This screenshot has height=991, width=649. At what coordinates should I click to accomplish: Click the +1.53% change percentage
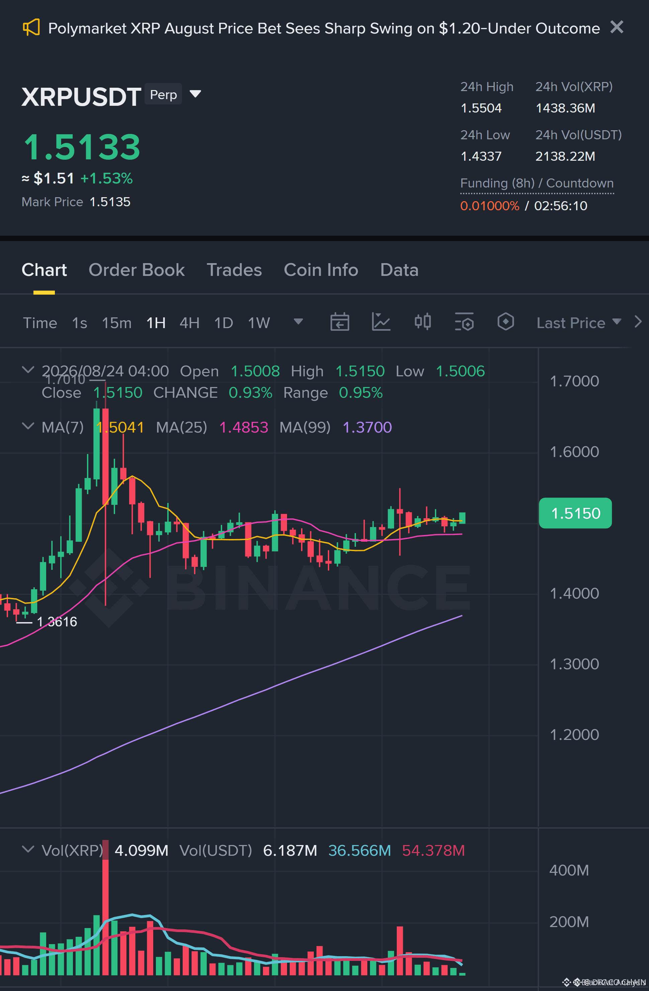click(x=106, y=178)
